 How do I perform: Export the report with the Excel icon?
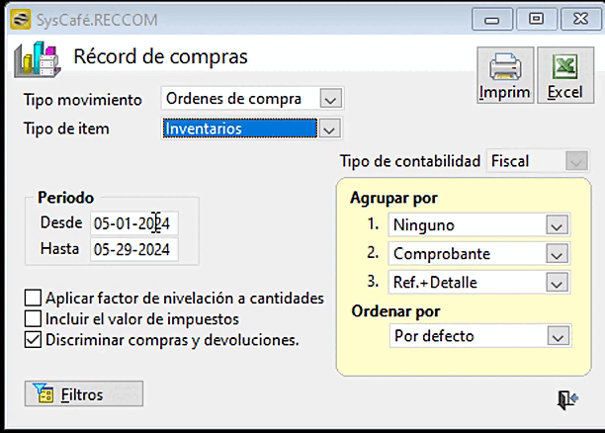coord(564,75)
